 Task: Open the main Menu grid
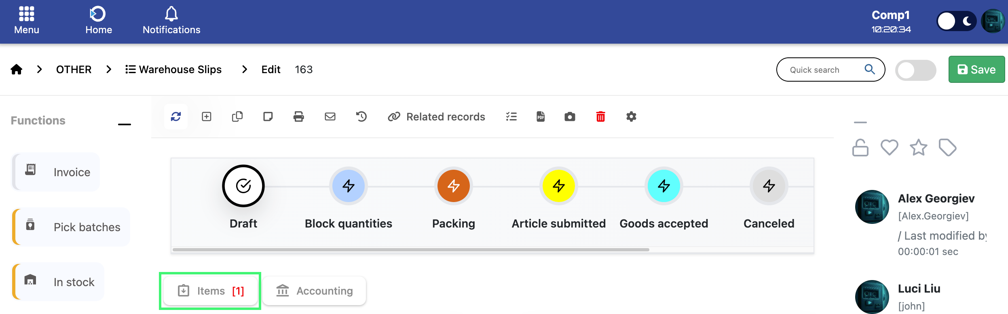(x=27, y=20)
